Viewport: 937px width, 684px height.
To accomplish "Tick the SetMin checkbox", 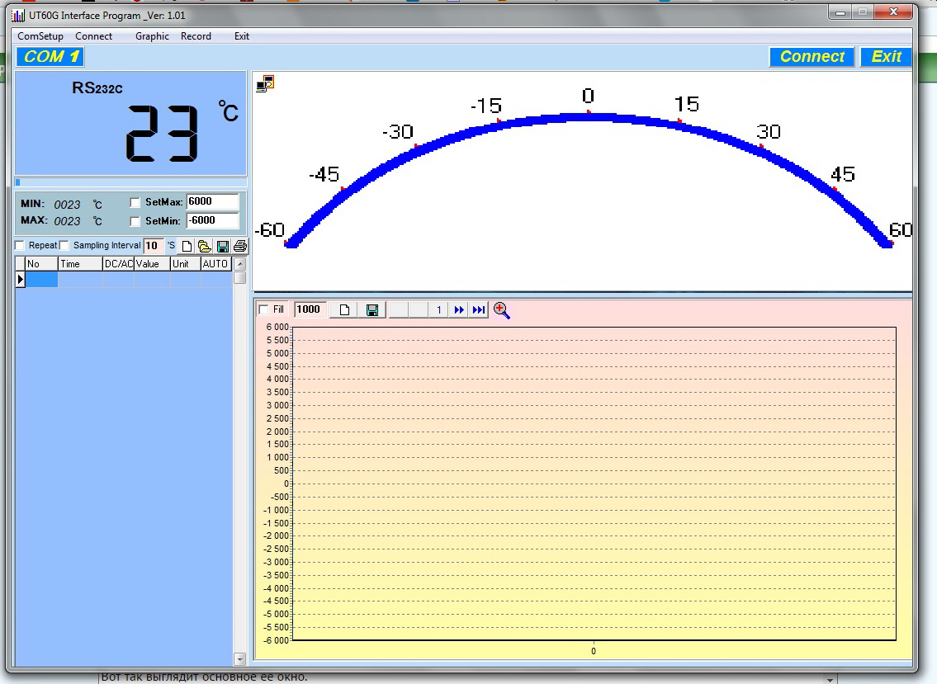I will [x=135, y=221].
